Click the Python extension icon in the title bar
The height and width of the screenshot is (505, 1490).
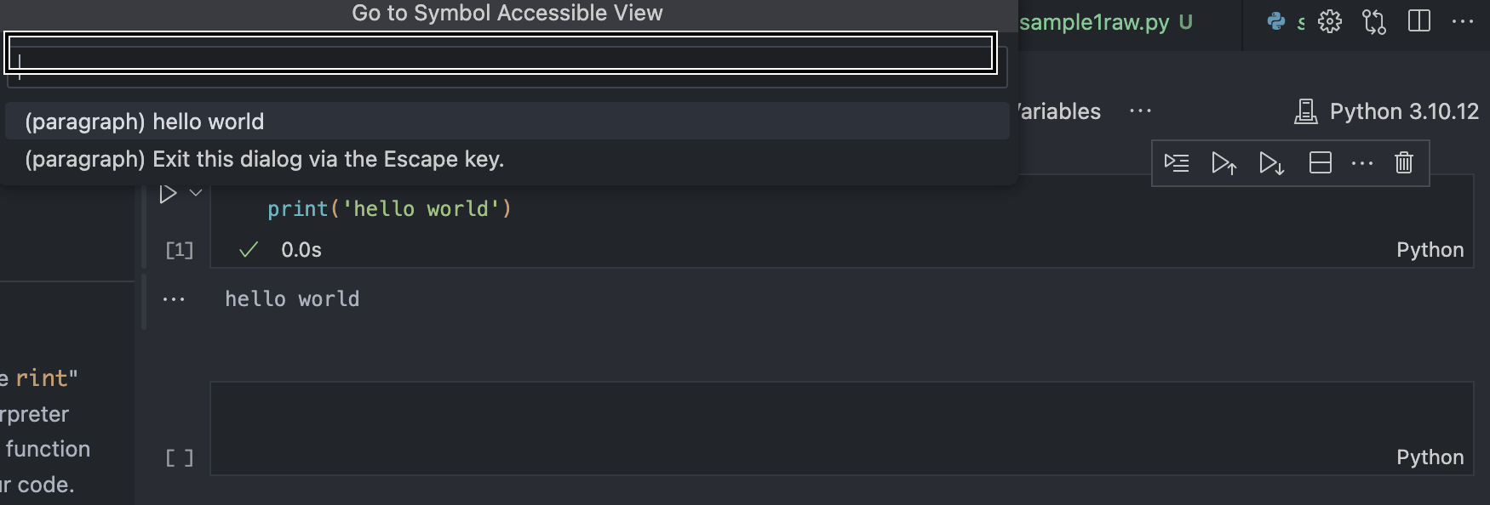1275,21
